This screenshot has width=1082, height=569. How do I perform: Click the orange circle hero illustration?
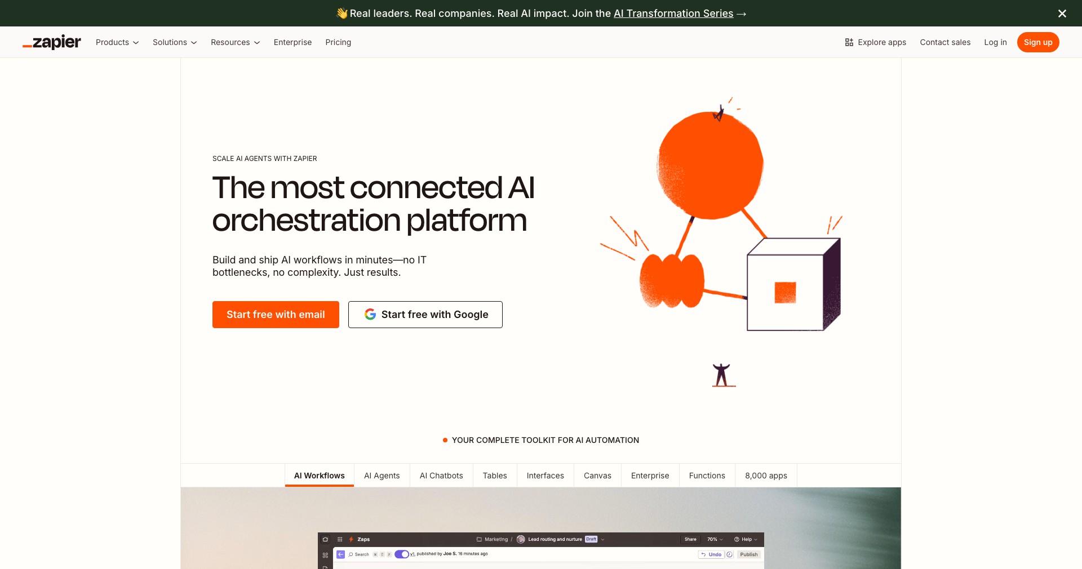710,165
